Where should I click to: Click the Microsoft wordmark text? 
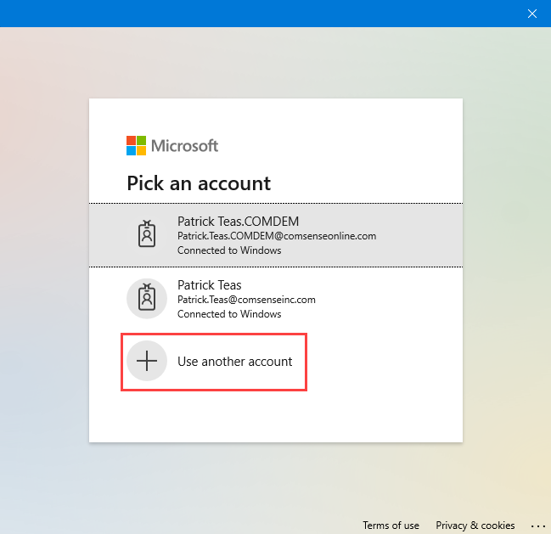click(x=184, y=146)
